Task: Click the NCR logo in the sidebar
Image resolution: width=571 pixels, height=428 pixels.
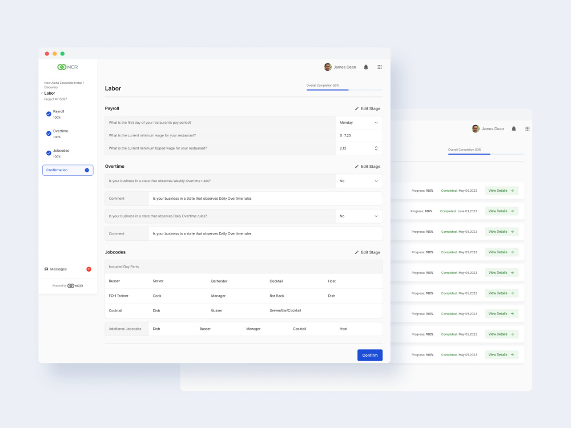Action: tap(68, 67)
